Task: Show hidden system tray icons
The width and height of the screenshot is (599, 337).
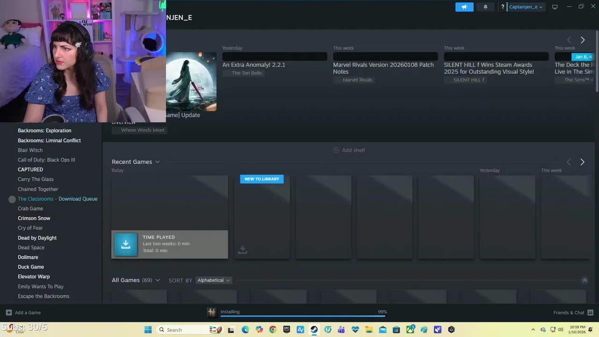Action: pos(533,330)
